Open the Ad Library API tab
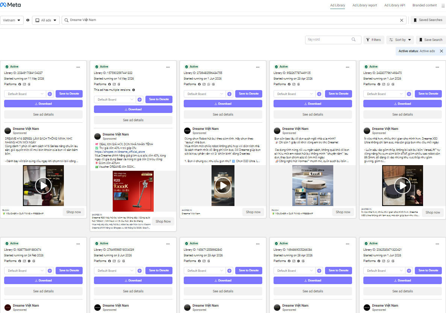The height and width of the screenshot is (313, 446). [395, 5]
